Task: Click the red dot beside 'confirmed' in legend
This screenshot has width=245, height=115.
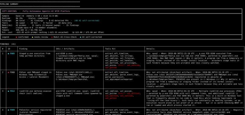Action: (16, 37)
